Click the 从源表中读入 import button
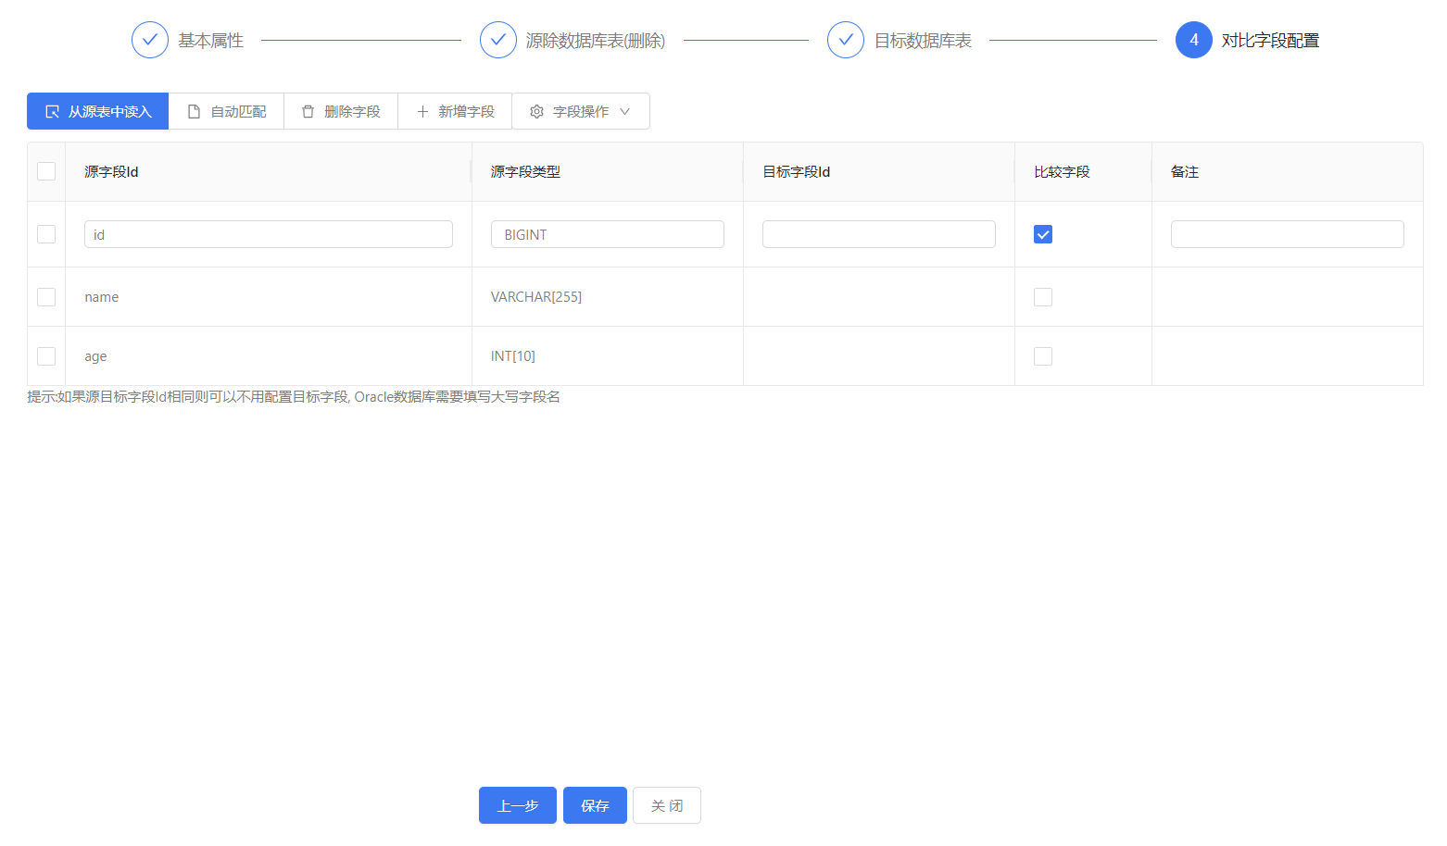 98,111
